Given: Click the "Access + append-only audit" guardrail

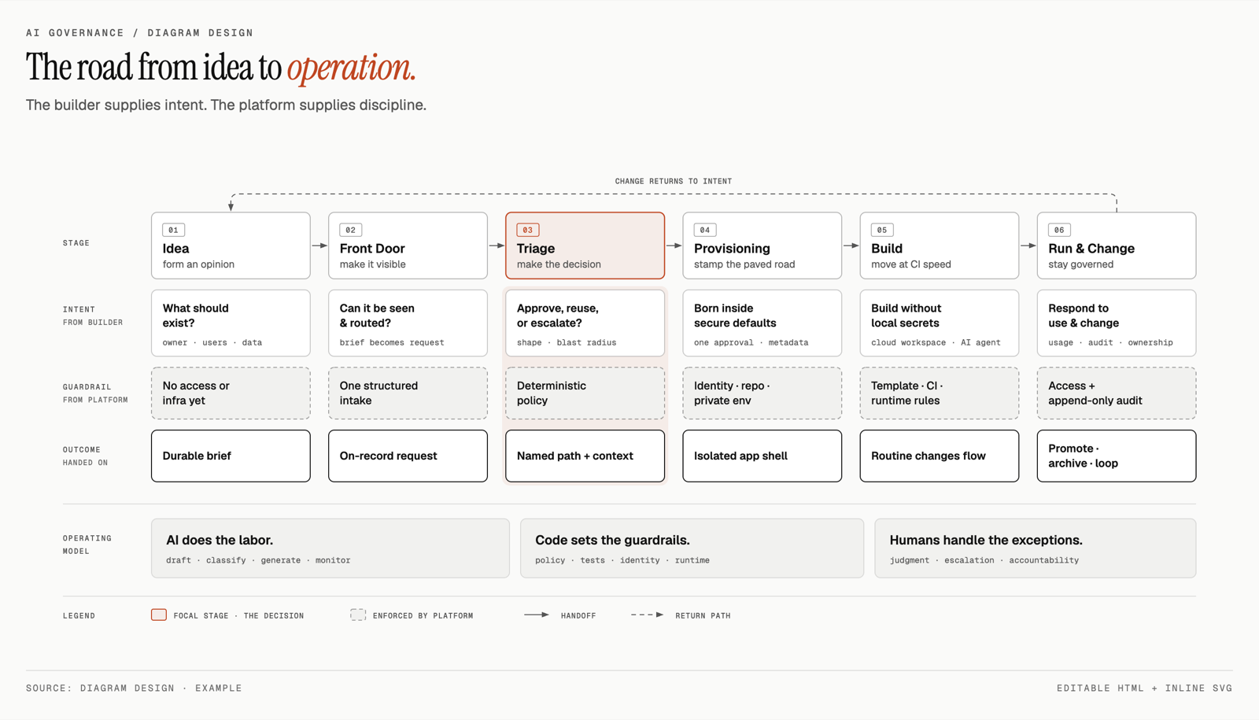Looking at the screenshot, I should click(x=1116, y=393).
